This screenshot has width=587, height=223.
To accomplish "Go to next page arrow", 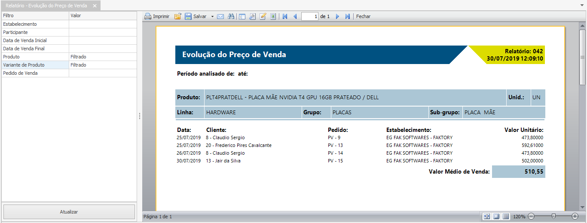I will coord(337,16).
